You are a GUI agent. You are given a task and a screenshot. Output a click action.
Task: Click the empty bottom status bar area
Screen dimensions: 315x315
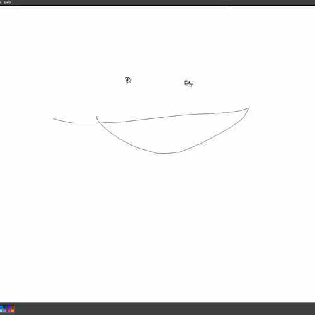pos(164,309)
